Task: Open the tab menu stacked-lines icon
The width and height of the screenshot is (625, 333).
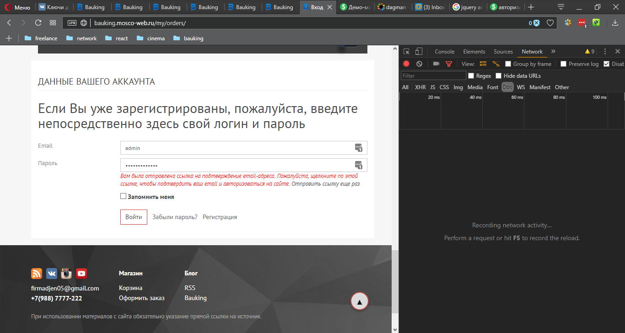Action: pos(561,7)
